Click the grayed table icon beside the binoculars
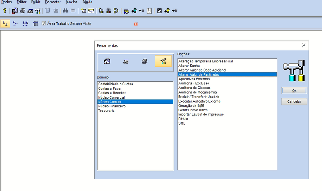322x191 pixels. coord(73,11)
